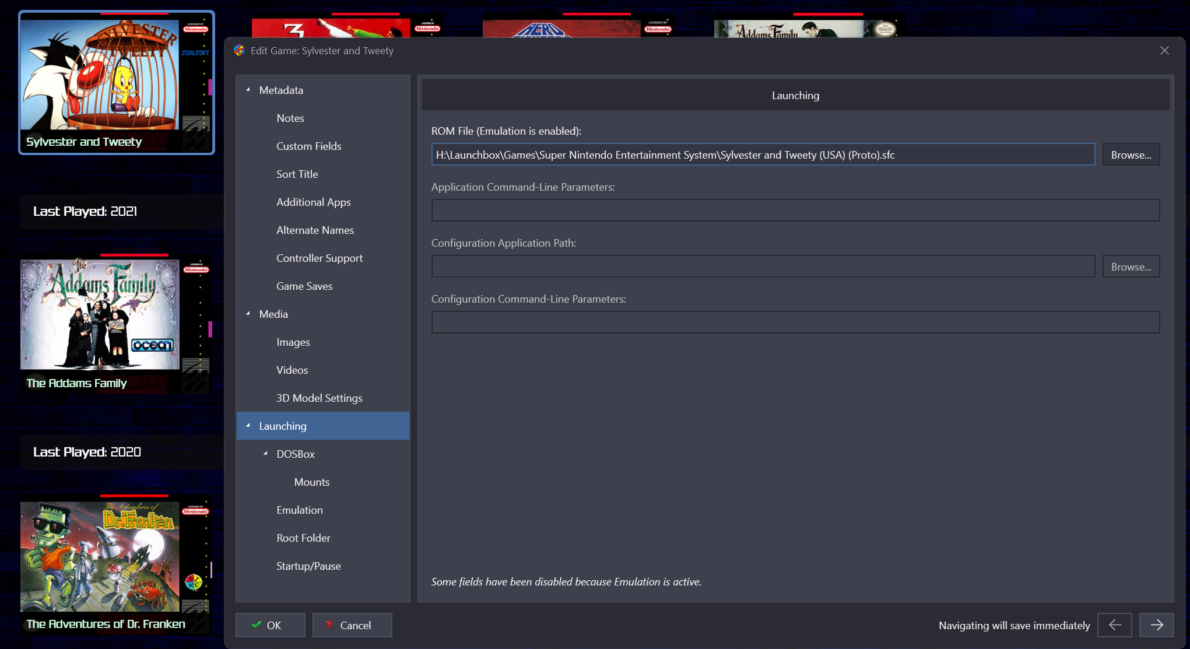Image resolution: width=1190 pixels, height=649 pixels.
Task: Click Application Command-Line Parameters field
Action: (795, 211)
